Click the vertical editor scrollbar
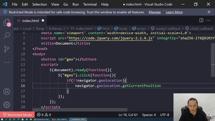Viewport: 215px width, 121px height. 213,60
